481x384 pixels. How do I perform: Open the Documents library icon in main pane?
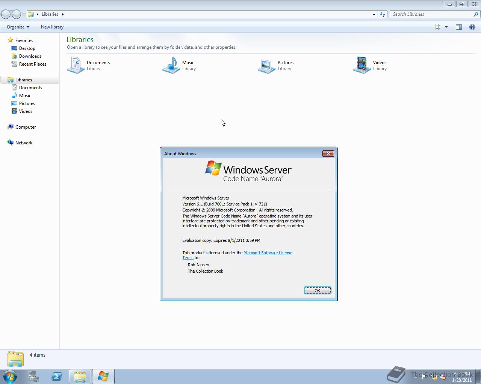point(76,65)
